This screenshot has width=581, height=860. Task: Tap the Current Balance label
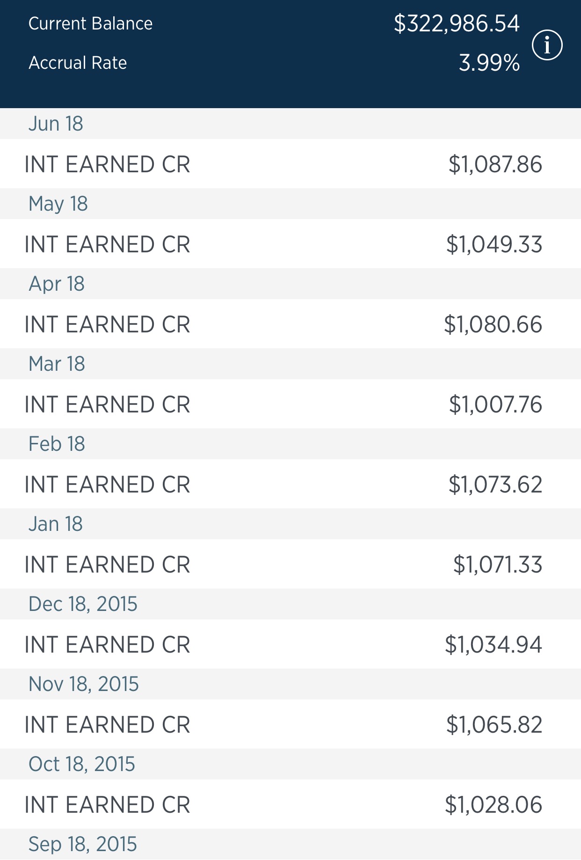coord(90,23)
